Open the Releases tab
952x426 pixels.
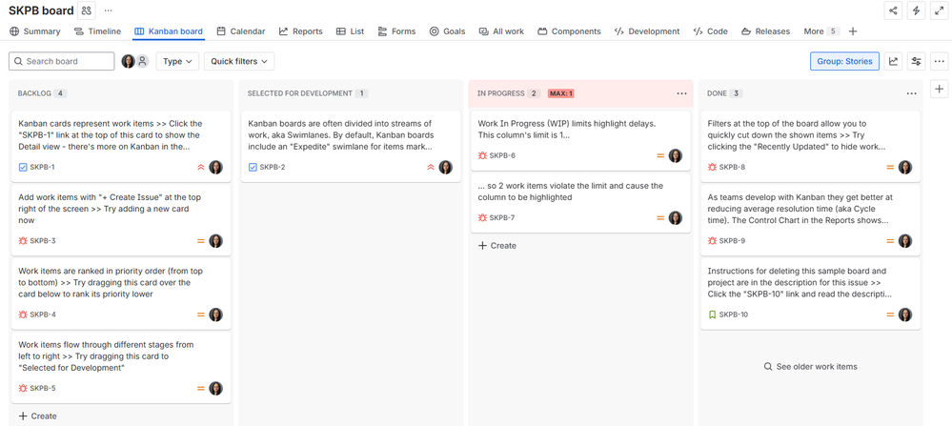[x=765, y=31]
